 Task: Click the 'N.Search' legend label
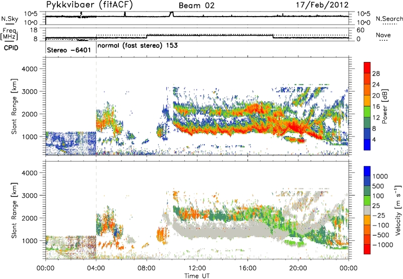click(x=389, y=19)
